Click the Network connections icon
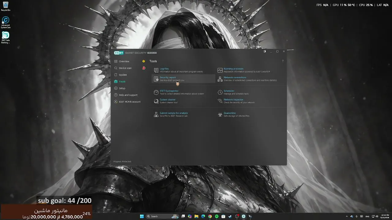The image size is (392, 220). (220, 79)
